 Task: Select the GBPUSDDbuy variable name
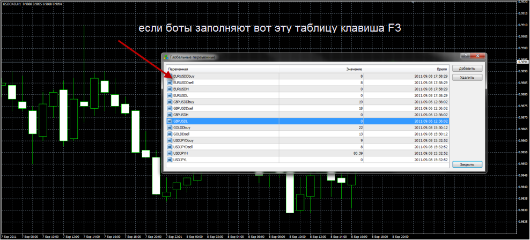183,102
